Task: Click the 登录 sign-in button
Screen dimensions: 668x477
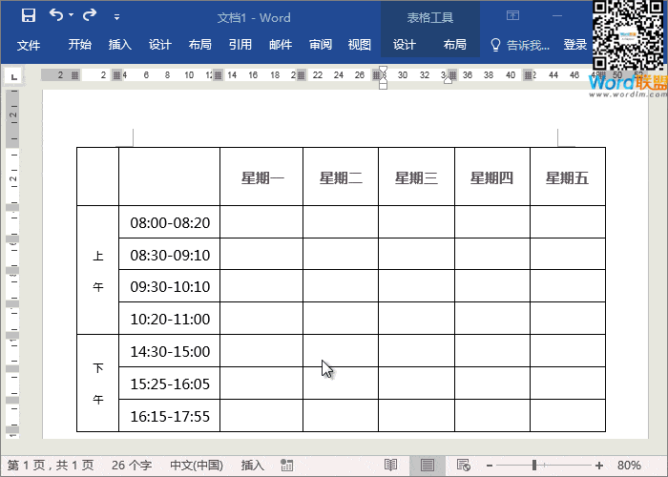Action: pyautogui.click(x=575, y=45)
